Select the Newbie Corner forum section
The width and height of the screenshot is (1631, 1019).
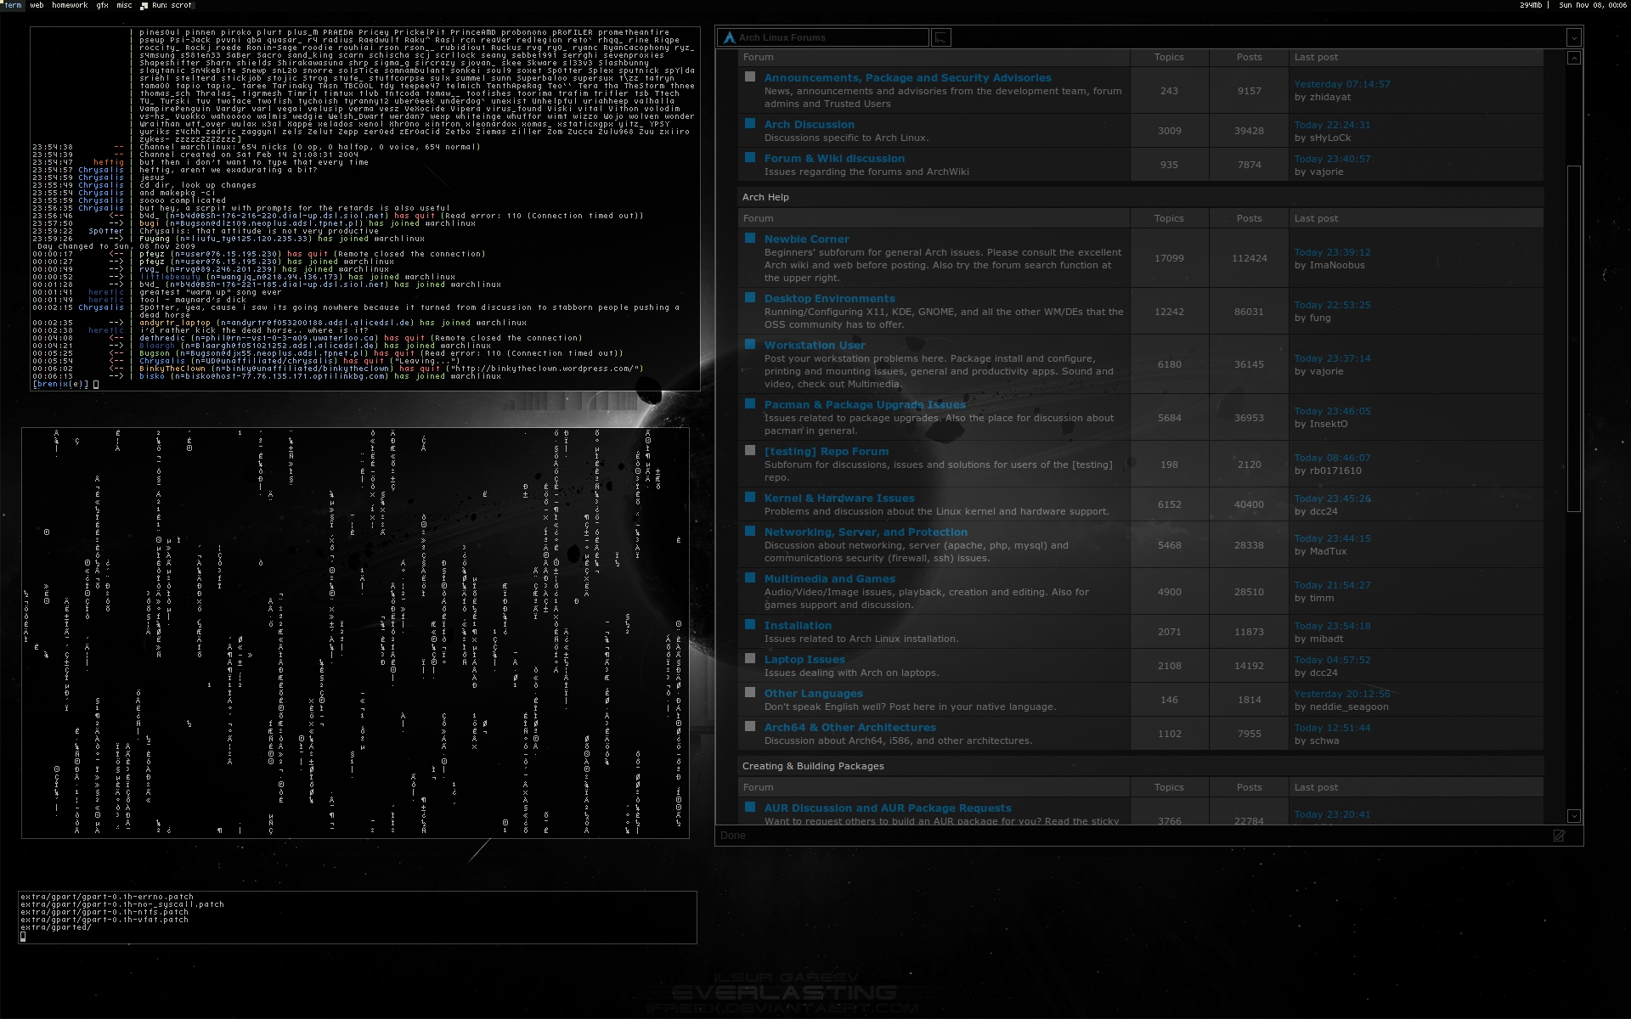coord(804,239)
